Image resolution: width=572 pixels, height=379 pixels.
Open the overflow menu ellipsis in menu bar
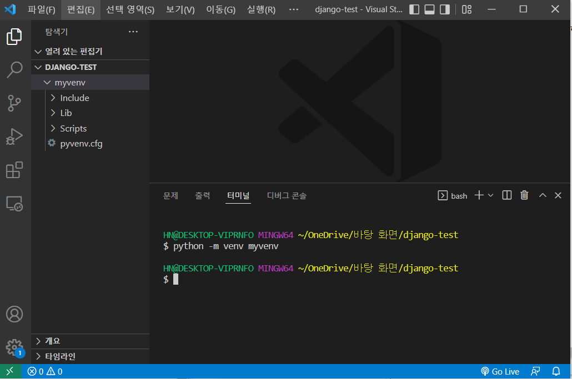294,9
